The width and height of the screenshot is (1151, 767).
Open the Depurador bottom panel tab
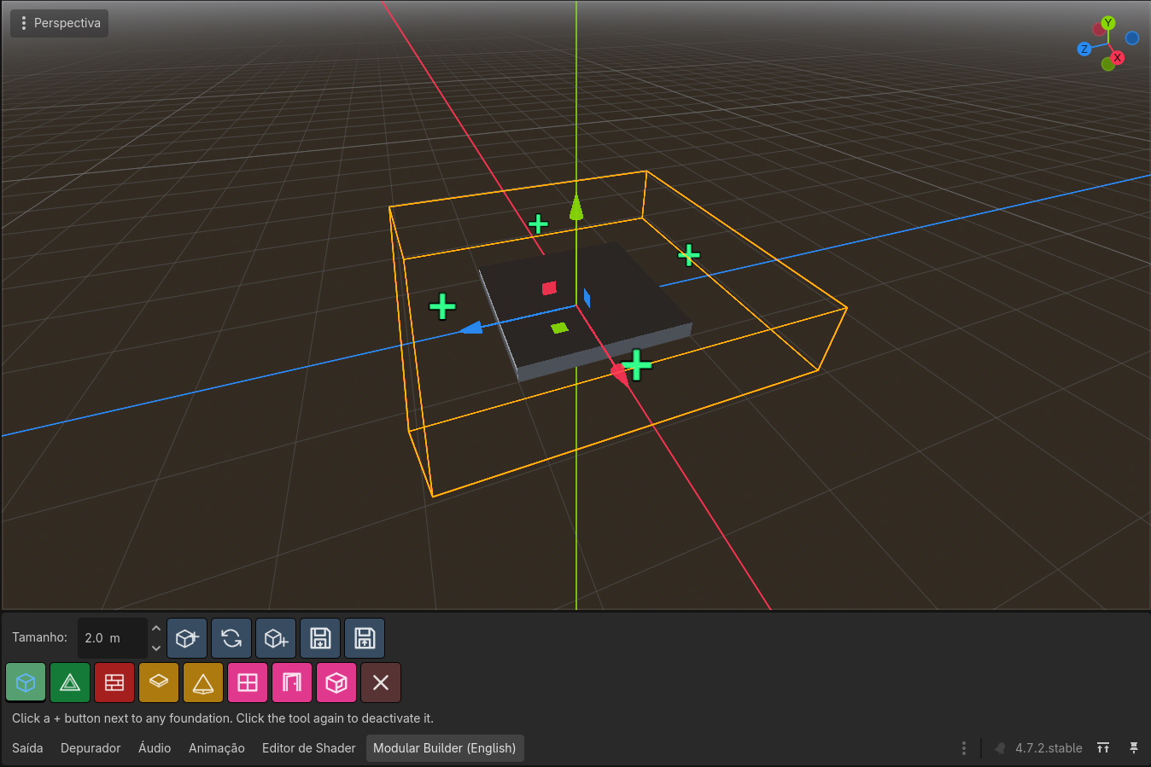click(x=91, y=748)
